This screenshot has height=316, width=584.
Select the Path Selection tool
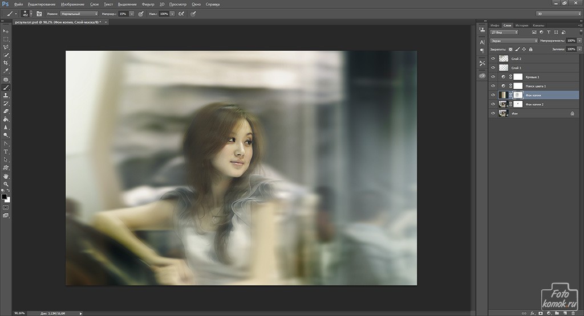[6, 159]
